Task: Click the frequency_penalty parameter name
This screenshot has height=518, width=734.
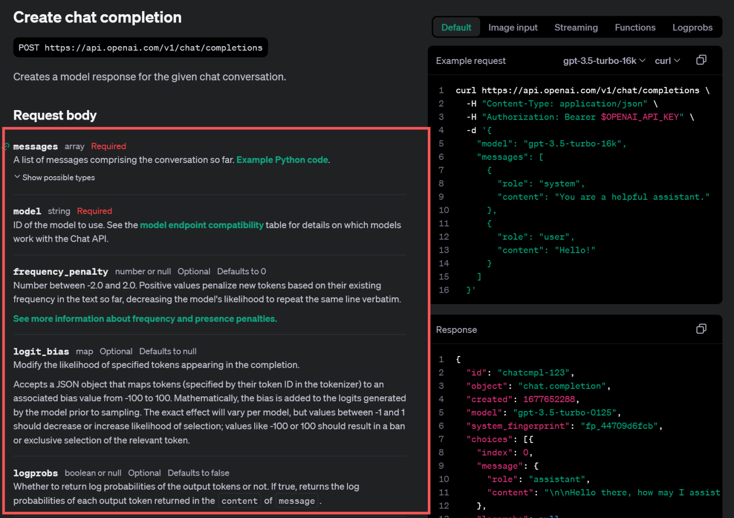Action: pos(60,272)
